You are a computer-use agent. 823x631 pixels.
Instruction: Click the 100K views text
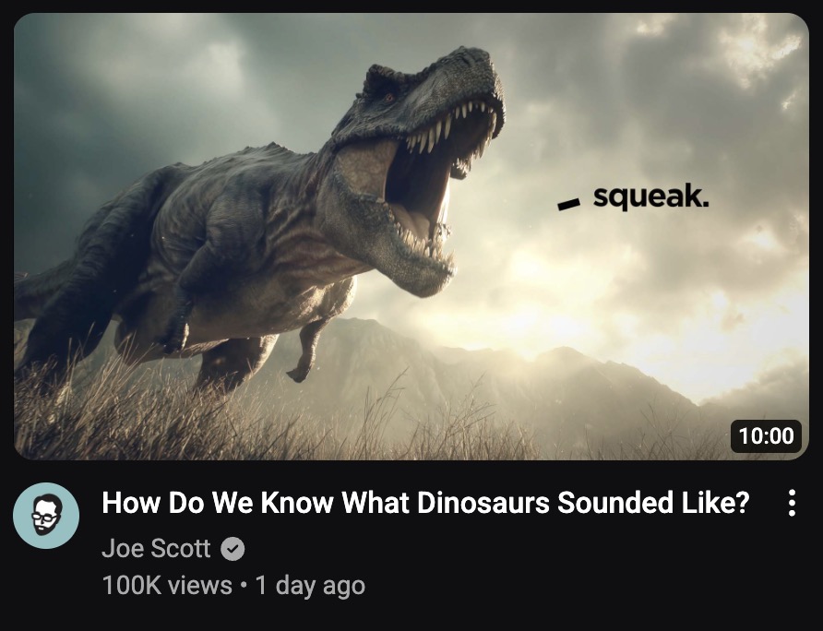167,585
